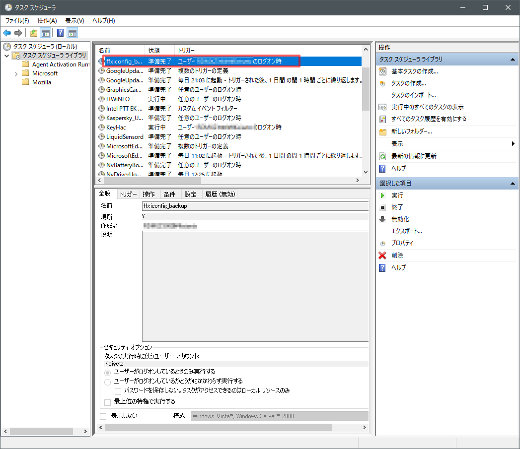The width and height of the screenshot is (520, 449).
Task: Open the ファイル(F) menu
Action: coord(17,20)
